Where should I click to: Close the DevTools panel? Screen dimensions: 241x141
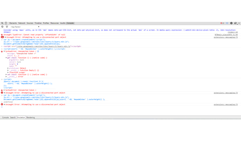click(x=239, y=23)
